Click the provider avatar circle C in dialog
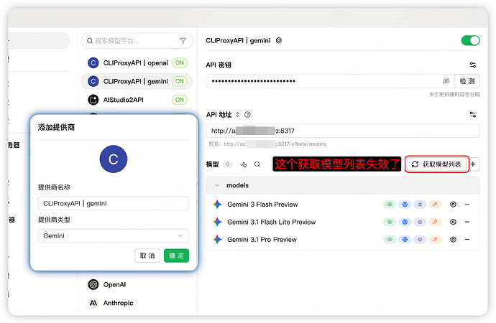This screenshot has height=323, width=496. [x=114, y=159]
